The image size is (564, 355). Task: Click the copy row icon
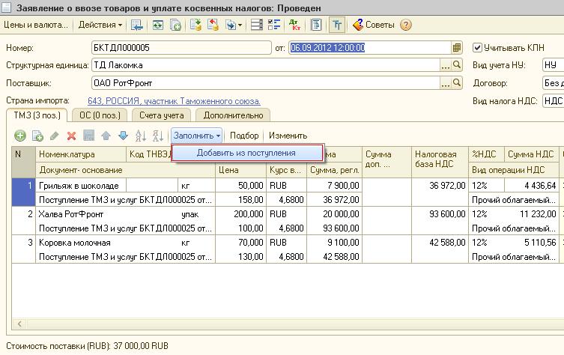tap(37, 136)
